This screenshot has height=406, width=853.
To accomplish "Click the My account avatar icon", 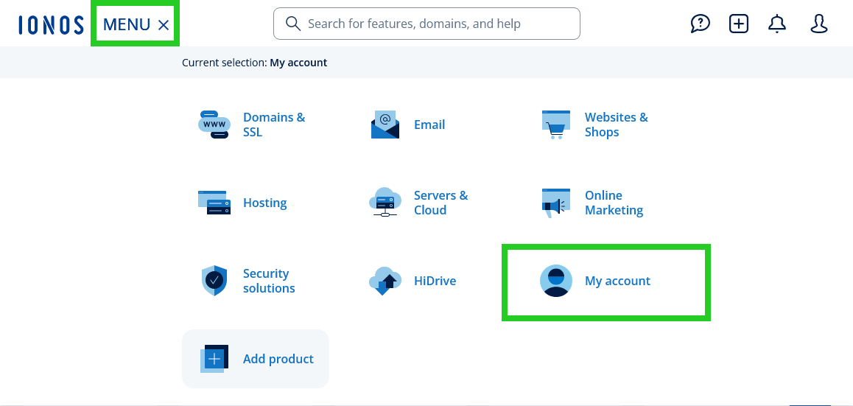I will [x=556, y=281].
